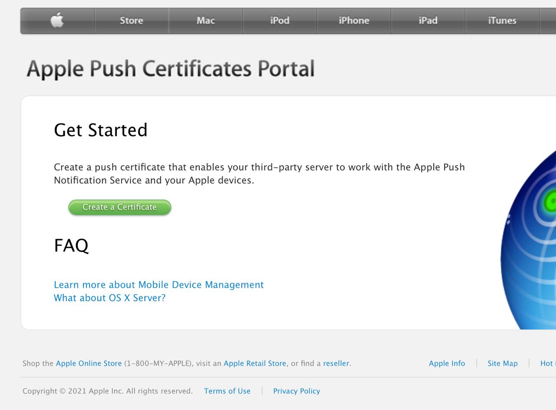
Task: Click the FAQ heading
Action: click(x=71, y=246)
